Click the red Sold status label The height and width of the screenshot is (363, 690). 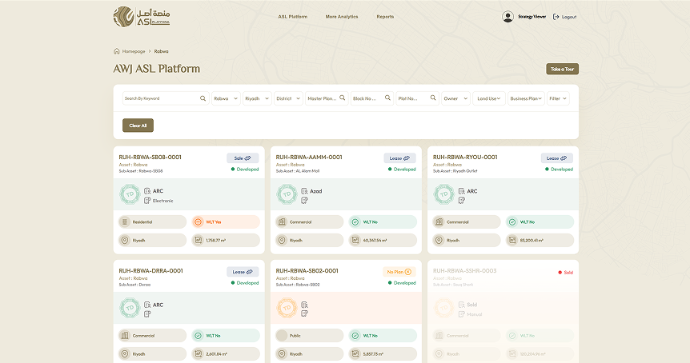(x=566, y=273)
